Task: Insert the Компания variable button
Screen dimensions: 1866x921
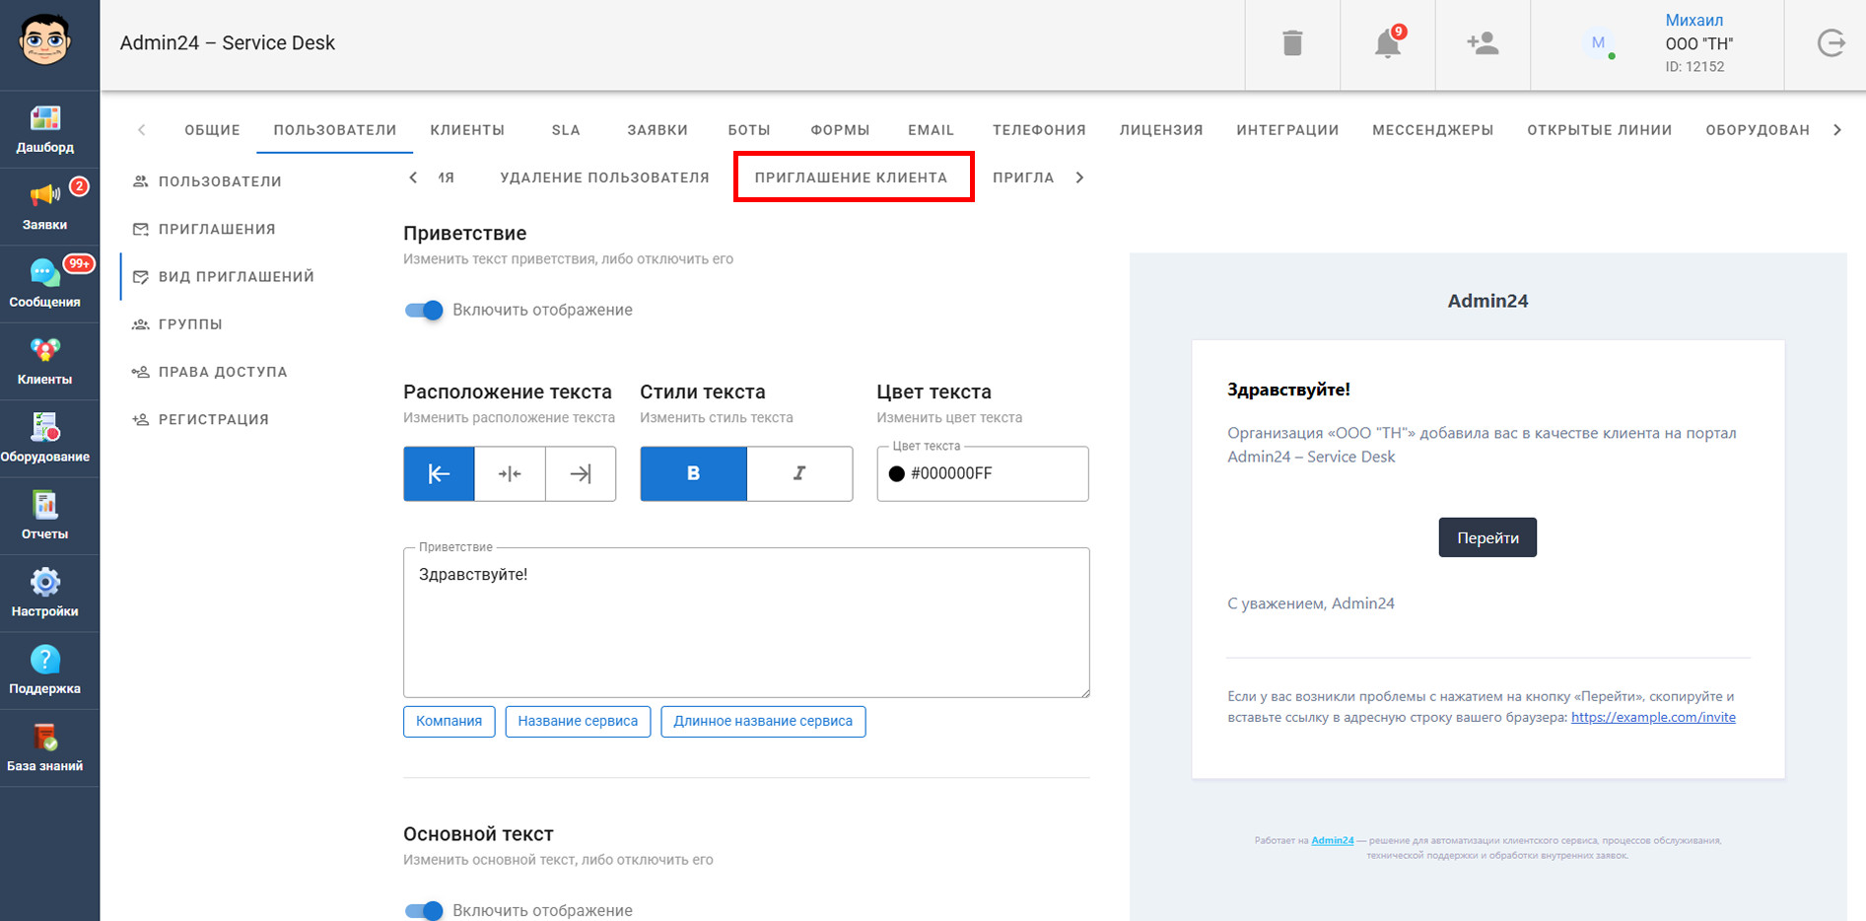Action: 449,721
